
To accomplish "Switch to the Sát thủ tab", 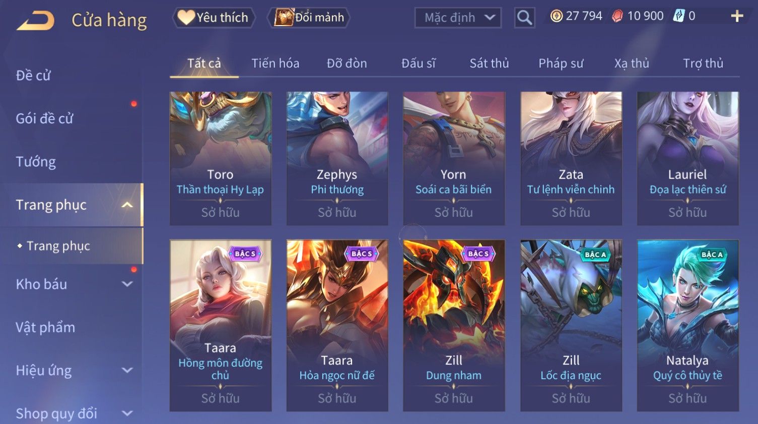I will [489, 63].
